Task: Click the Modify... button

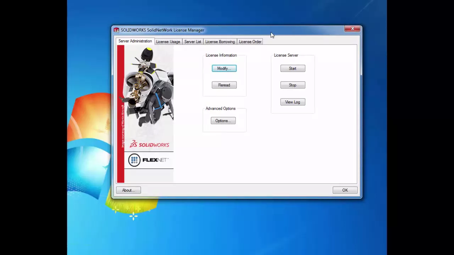Action: (x=224, y=68)
